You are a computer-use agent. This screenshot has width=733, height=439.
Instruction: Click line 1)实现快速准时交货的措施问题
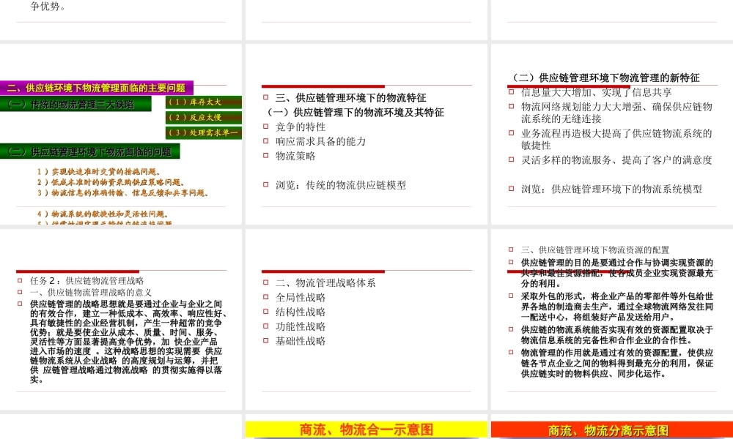100,172
